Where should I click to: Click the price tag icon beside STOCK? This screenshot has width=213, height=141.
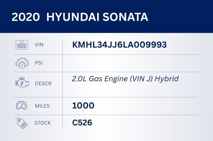tap(22, 123)
